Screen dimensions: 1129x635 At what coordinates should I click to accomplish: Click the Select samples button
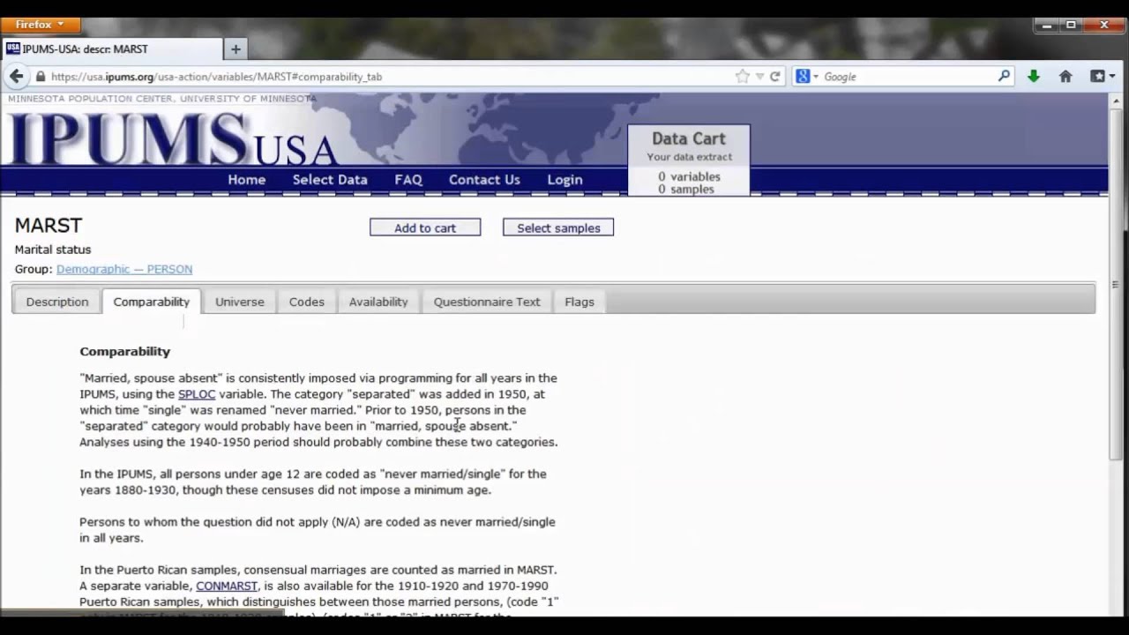point(558,228)
